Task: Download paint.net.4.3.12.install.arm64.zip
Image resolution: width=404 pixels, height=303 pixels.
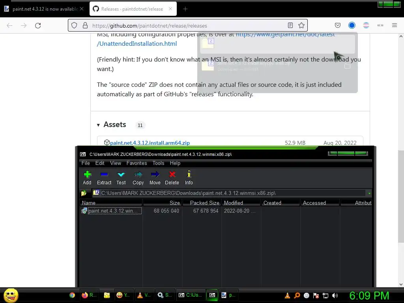Action: 150,143
